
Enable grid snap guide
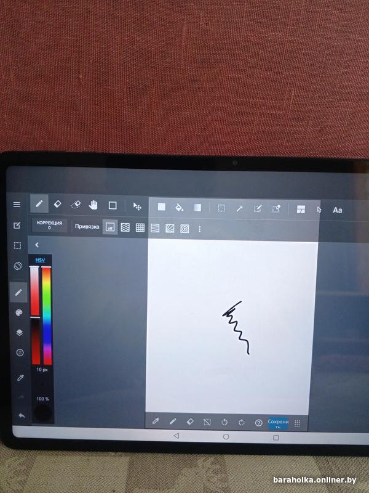coord(140,227)
